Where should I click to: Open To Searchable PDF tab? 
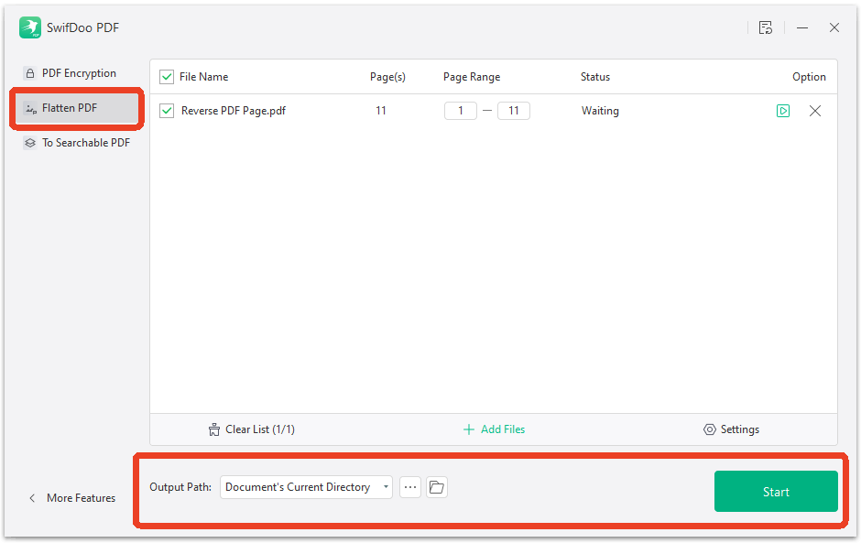pos(77,143)
